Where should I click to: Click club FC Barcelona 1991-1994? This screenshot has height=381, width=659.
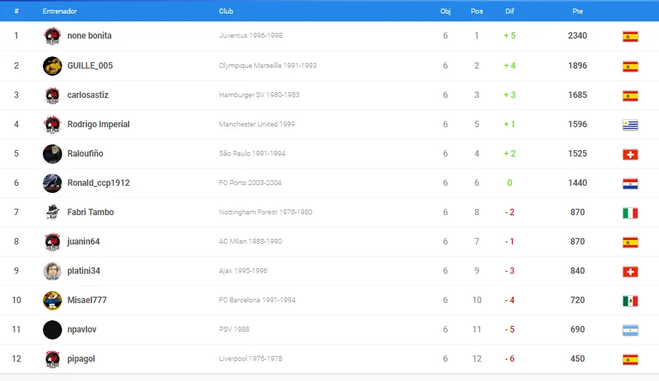(x=257, y=300)
